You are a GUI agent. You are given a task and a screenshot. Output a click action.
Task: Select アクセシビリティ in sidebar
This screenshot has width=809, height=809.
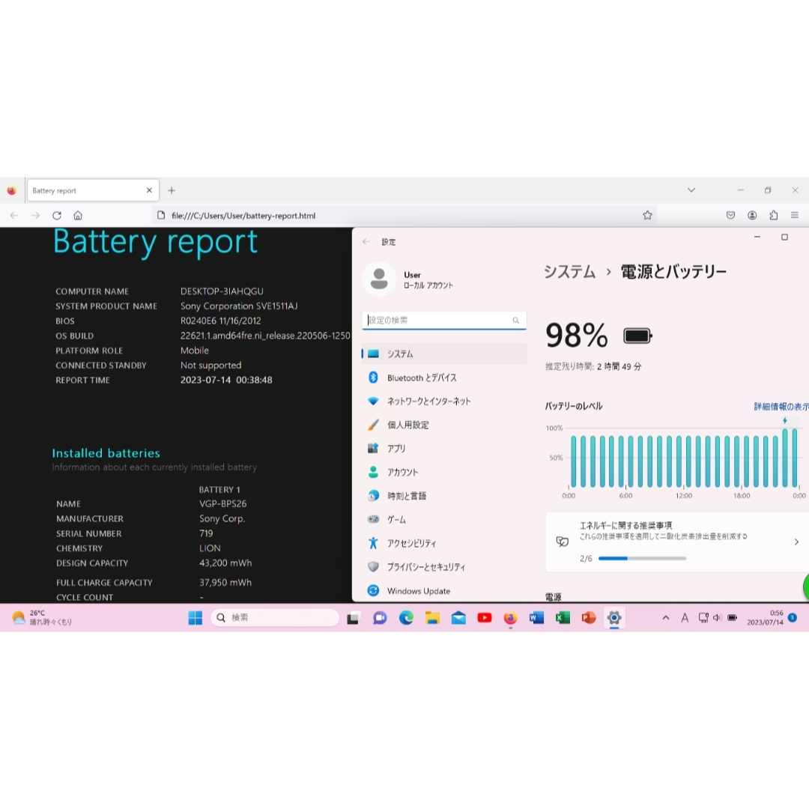coord(444,543)
